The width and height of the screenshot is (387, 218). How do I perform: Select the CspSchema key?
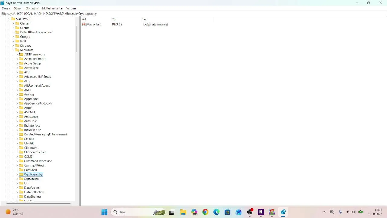click(x=32, y=179)
